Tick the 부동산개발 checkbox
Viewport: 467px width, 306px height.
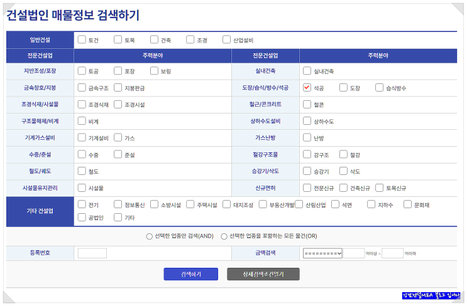(263, 204)
